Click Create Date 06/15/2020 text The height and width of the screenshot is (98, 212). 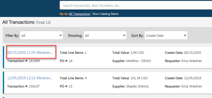click(183, 53)
